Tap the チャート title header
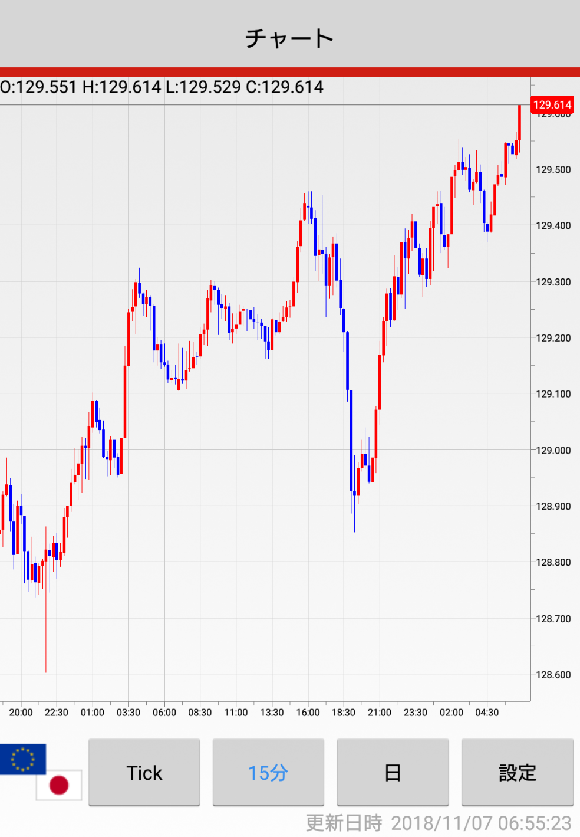Screen dimensions: 580x837 (289, 38)
